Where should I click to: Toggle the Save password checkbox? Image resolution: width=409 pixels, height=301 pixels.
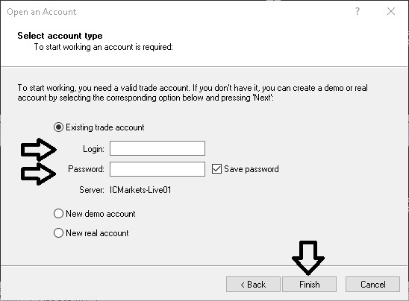coord(216,169)
